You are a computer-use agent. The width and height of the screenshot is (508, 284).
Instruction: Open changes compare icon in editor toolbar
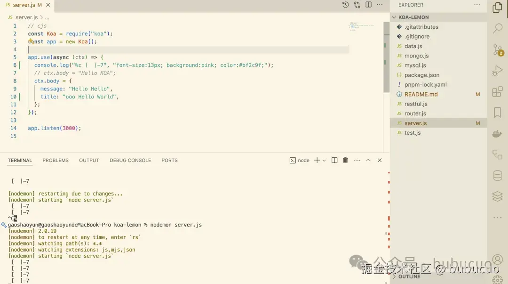(357, 5)
